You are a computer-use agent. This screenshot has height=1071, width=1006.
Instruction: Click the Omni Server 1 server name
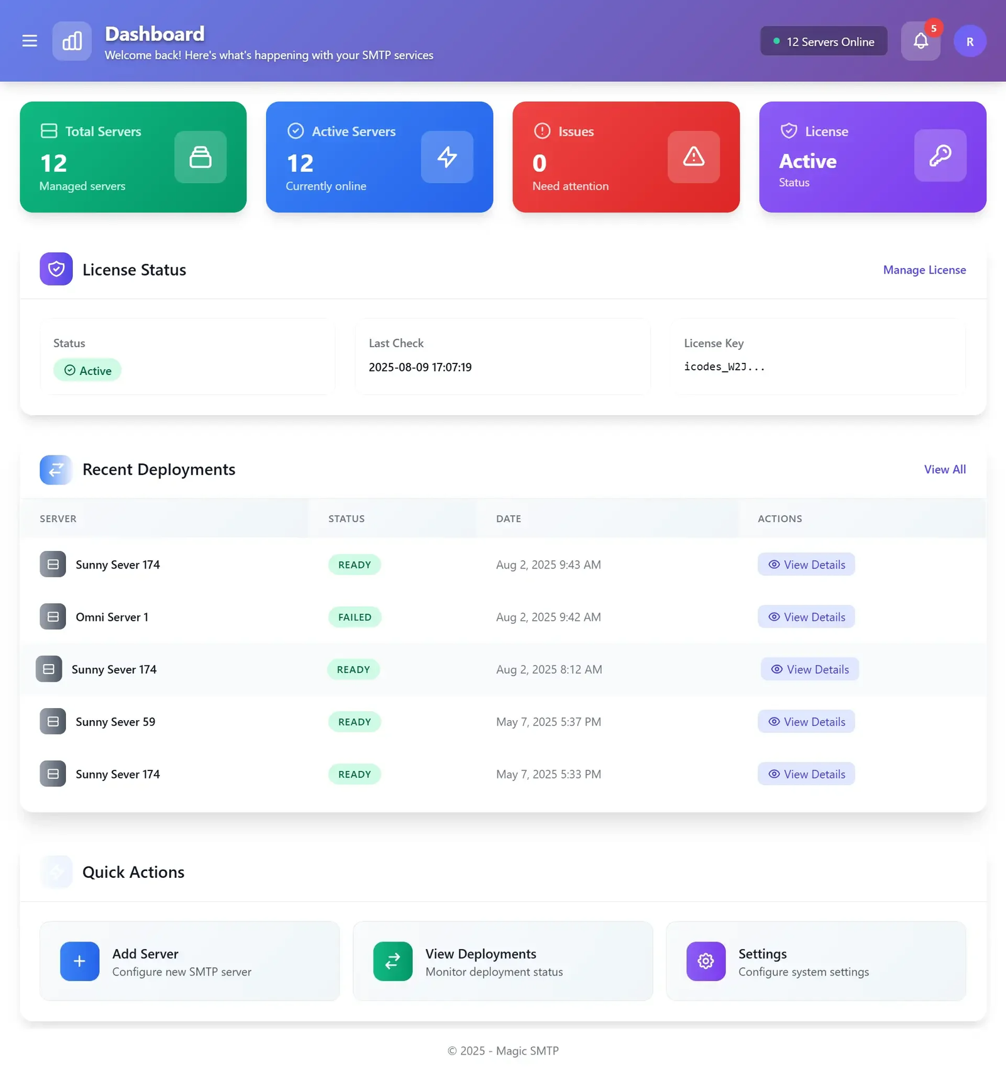pos(112,617)
